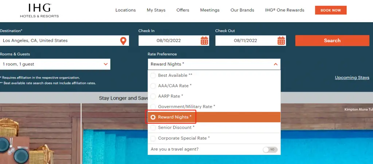Click the Check Out date field
This screenshot has height=164, width=373.
[251, 41]
